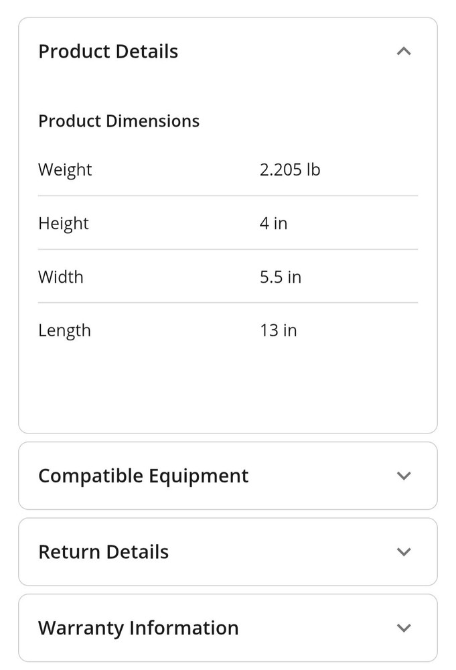Image resolution: width=456 pixels, height=670 pixels.
Task: Click the 4 in height value
Action: 273,223
